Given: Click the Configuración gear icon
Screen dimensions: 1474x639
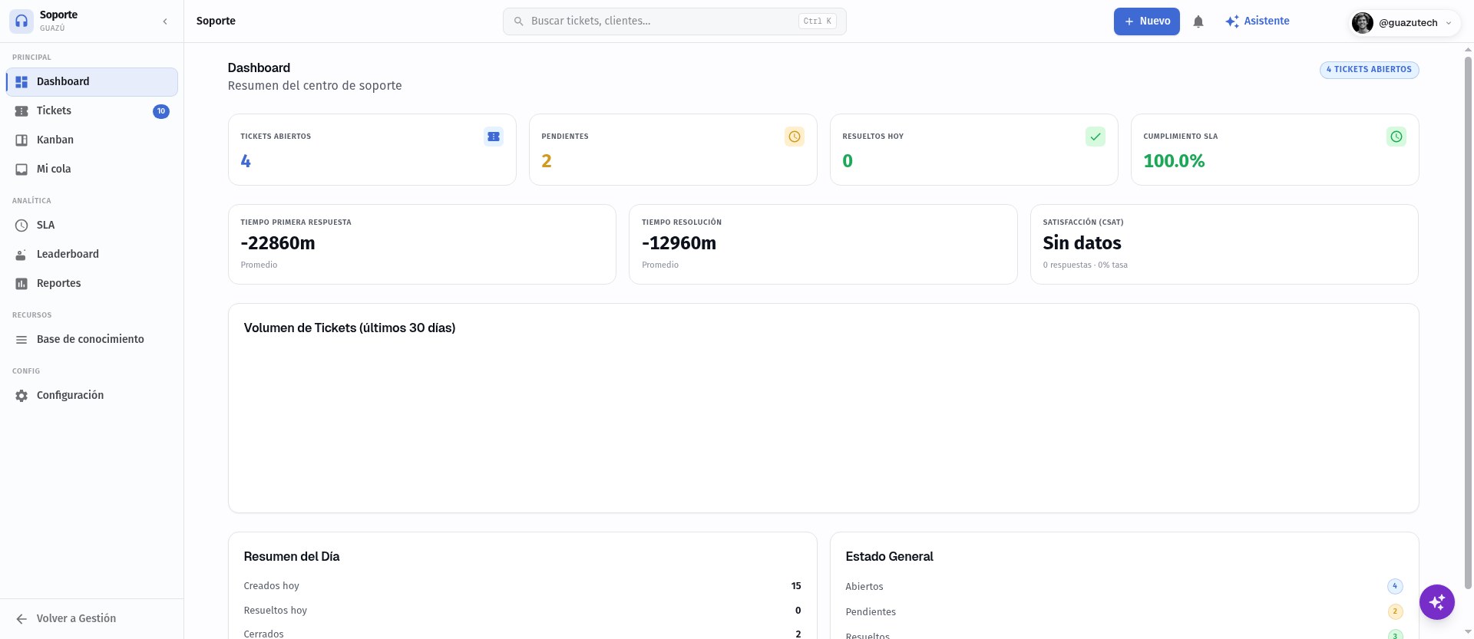Looking at the screenshot, I should tap(21, 396).
